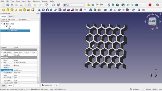Open a document with folder icon
162x91 pixels.
[x=8, y=5]
